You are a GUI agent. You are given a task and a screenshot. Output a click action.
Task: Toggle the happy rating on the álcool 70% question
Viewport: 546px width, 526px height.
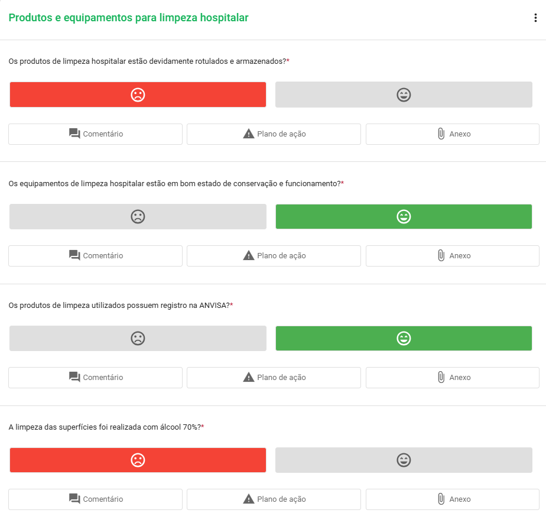(404, 460)
